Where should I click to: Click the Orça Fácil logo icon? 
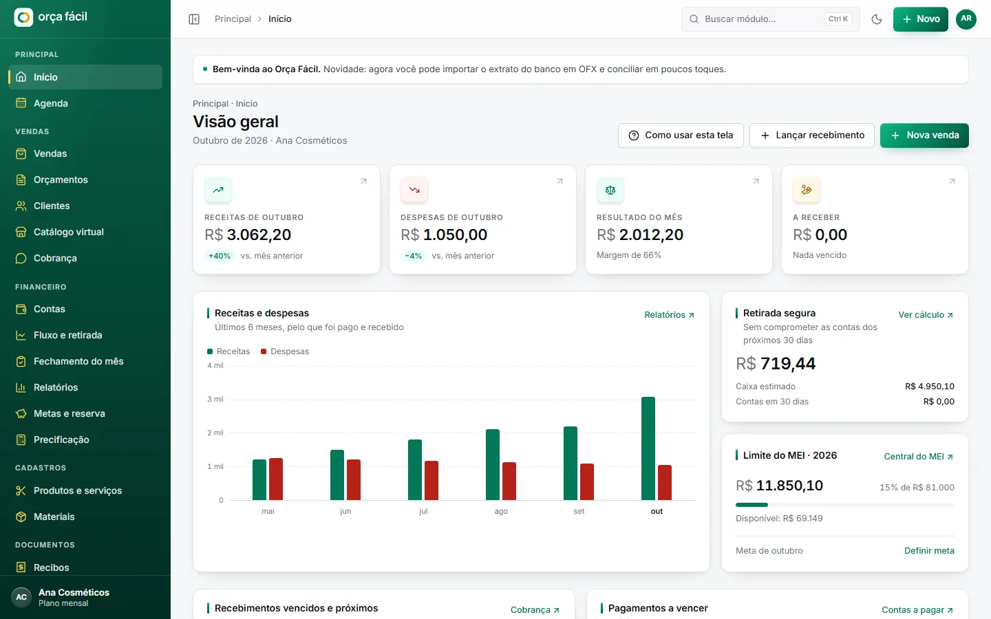[23, 17]
